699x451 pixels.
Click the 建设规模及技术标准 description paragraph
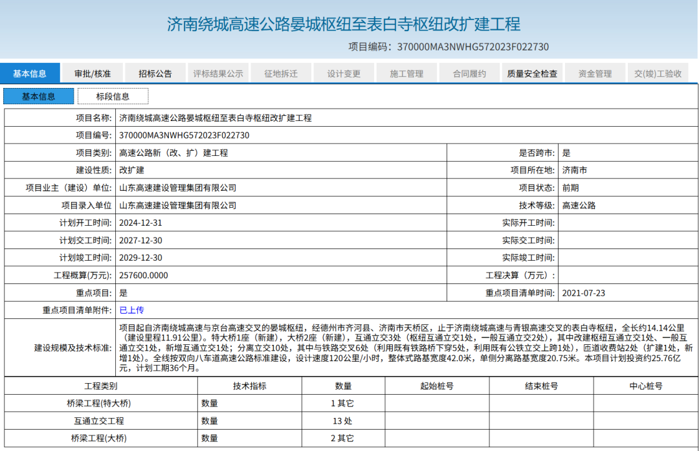click(406, 347)
